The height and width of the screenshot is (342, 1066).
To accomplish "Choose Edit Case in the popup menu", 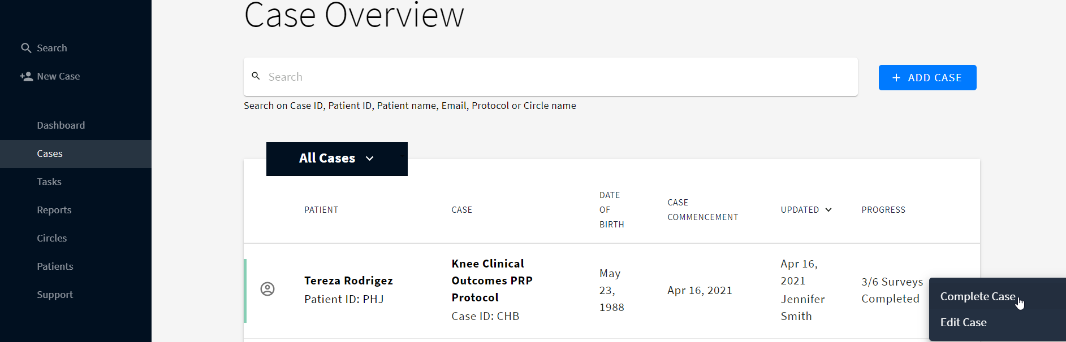I will pyautogui.click(x=963, y=322).
